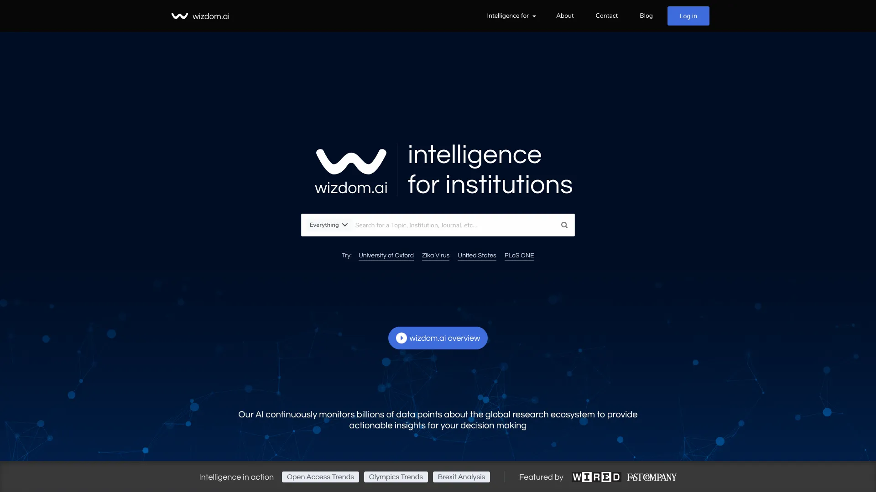This screenshot has height=492, width=876.
Task: Click the WIRED featured logo icon
Action: tap(595, 477)
